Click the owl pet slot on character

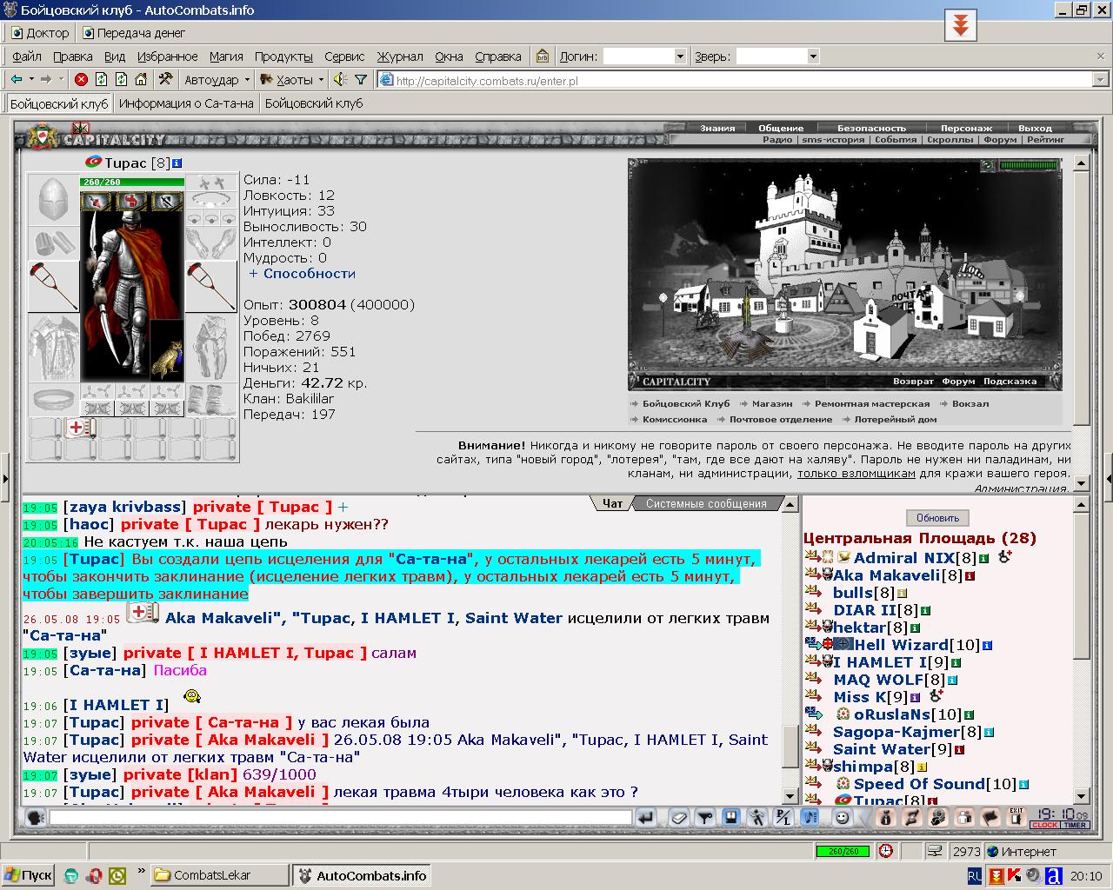pos(167,350)
